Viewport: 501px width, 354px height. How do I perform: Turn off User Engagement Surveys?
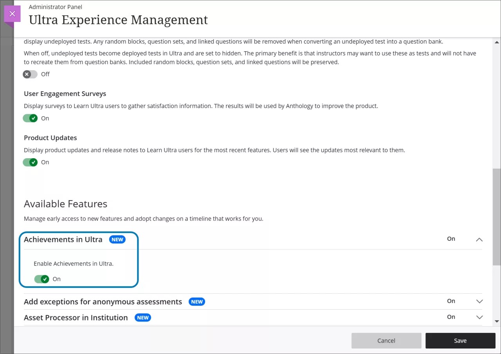(x=30, y=118)
